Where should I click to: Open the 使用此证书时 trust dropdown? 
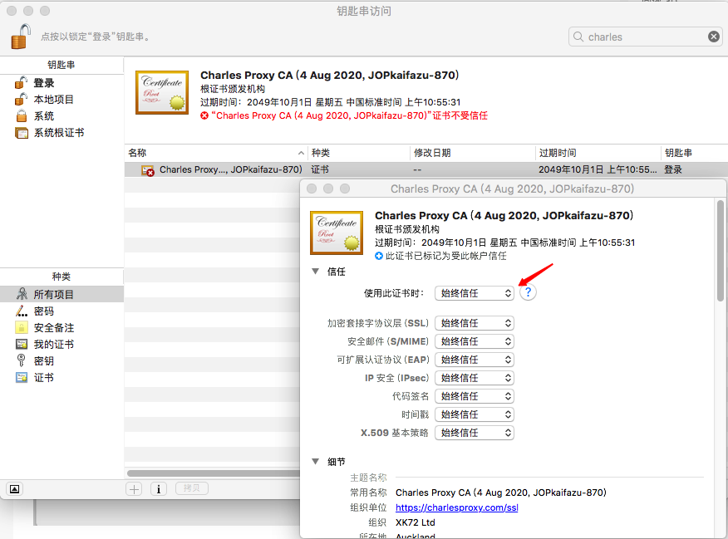pyautogui.click(x=475, y=293)
